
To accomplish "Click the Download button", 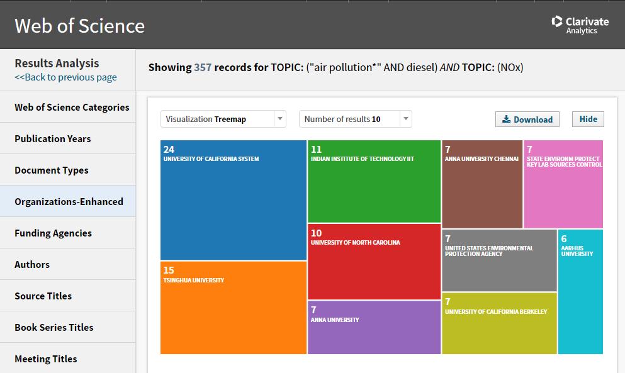I will pos(527,119).
